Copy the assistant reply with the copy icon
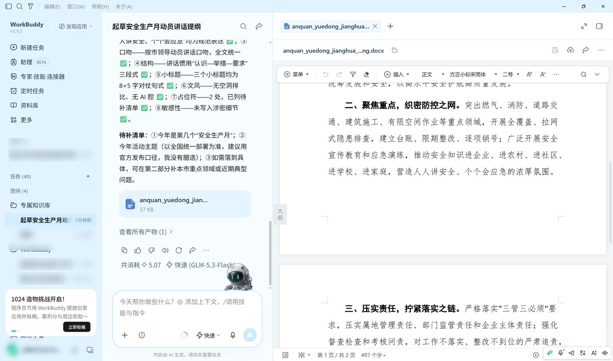613x361 pixels. point(124,250)
